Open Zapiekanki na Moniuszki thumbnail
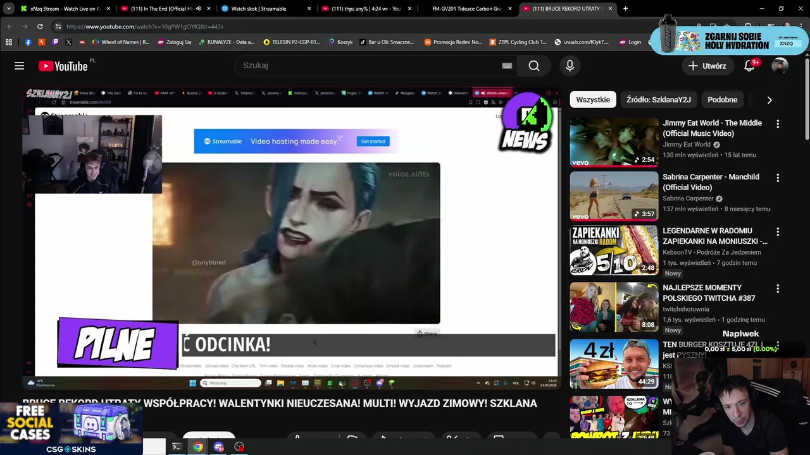Image resolution: width=810 pixels, height=455 pixels. point(614,250)
